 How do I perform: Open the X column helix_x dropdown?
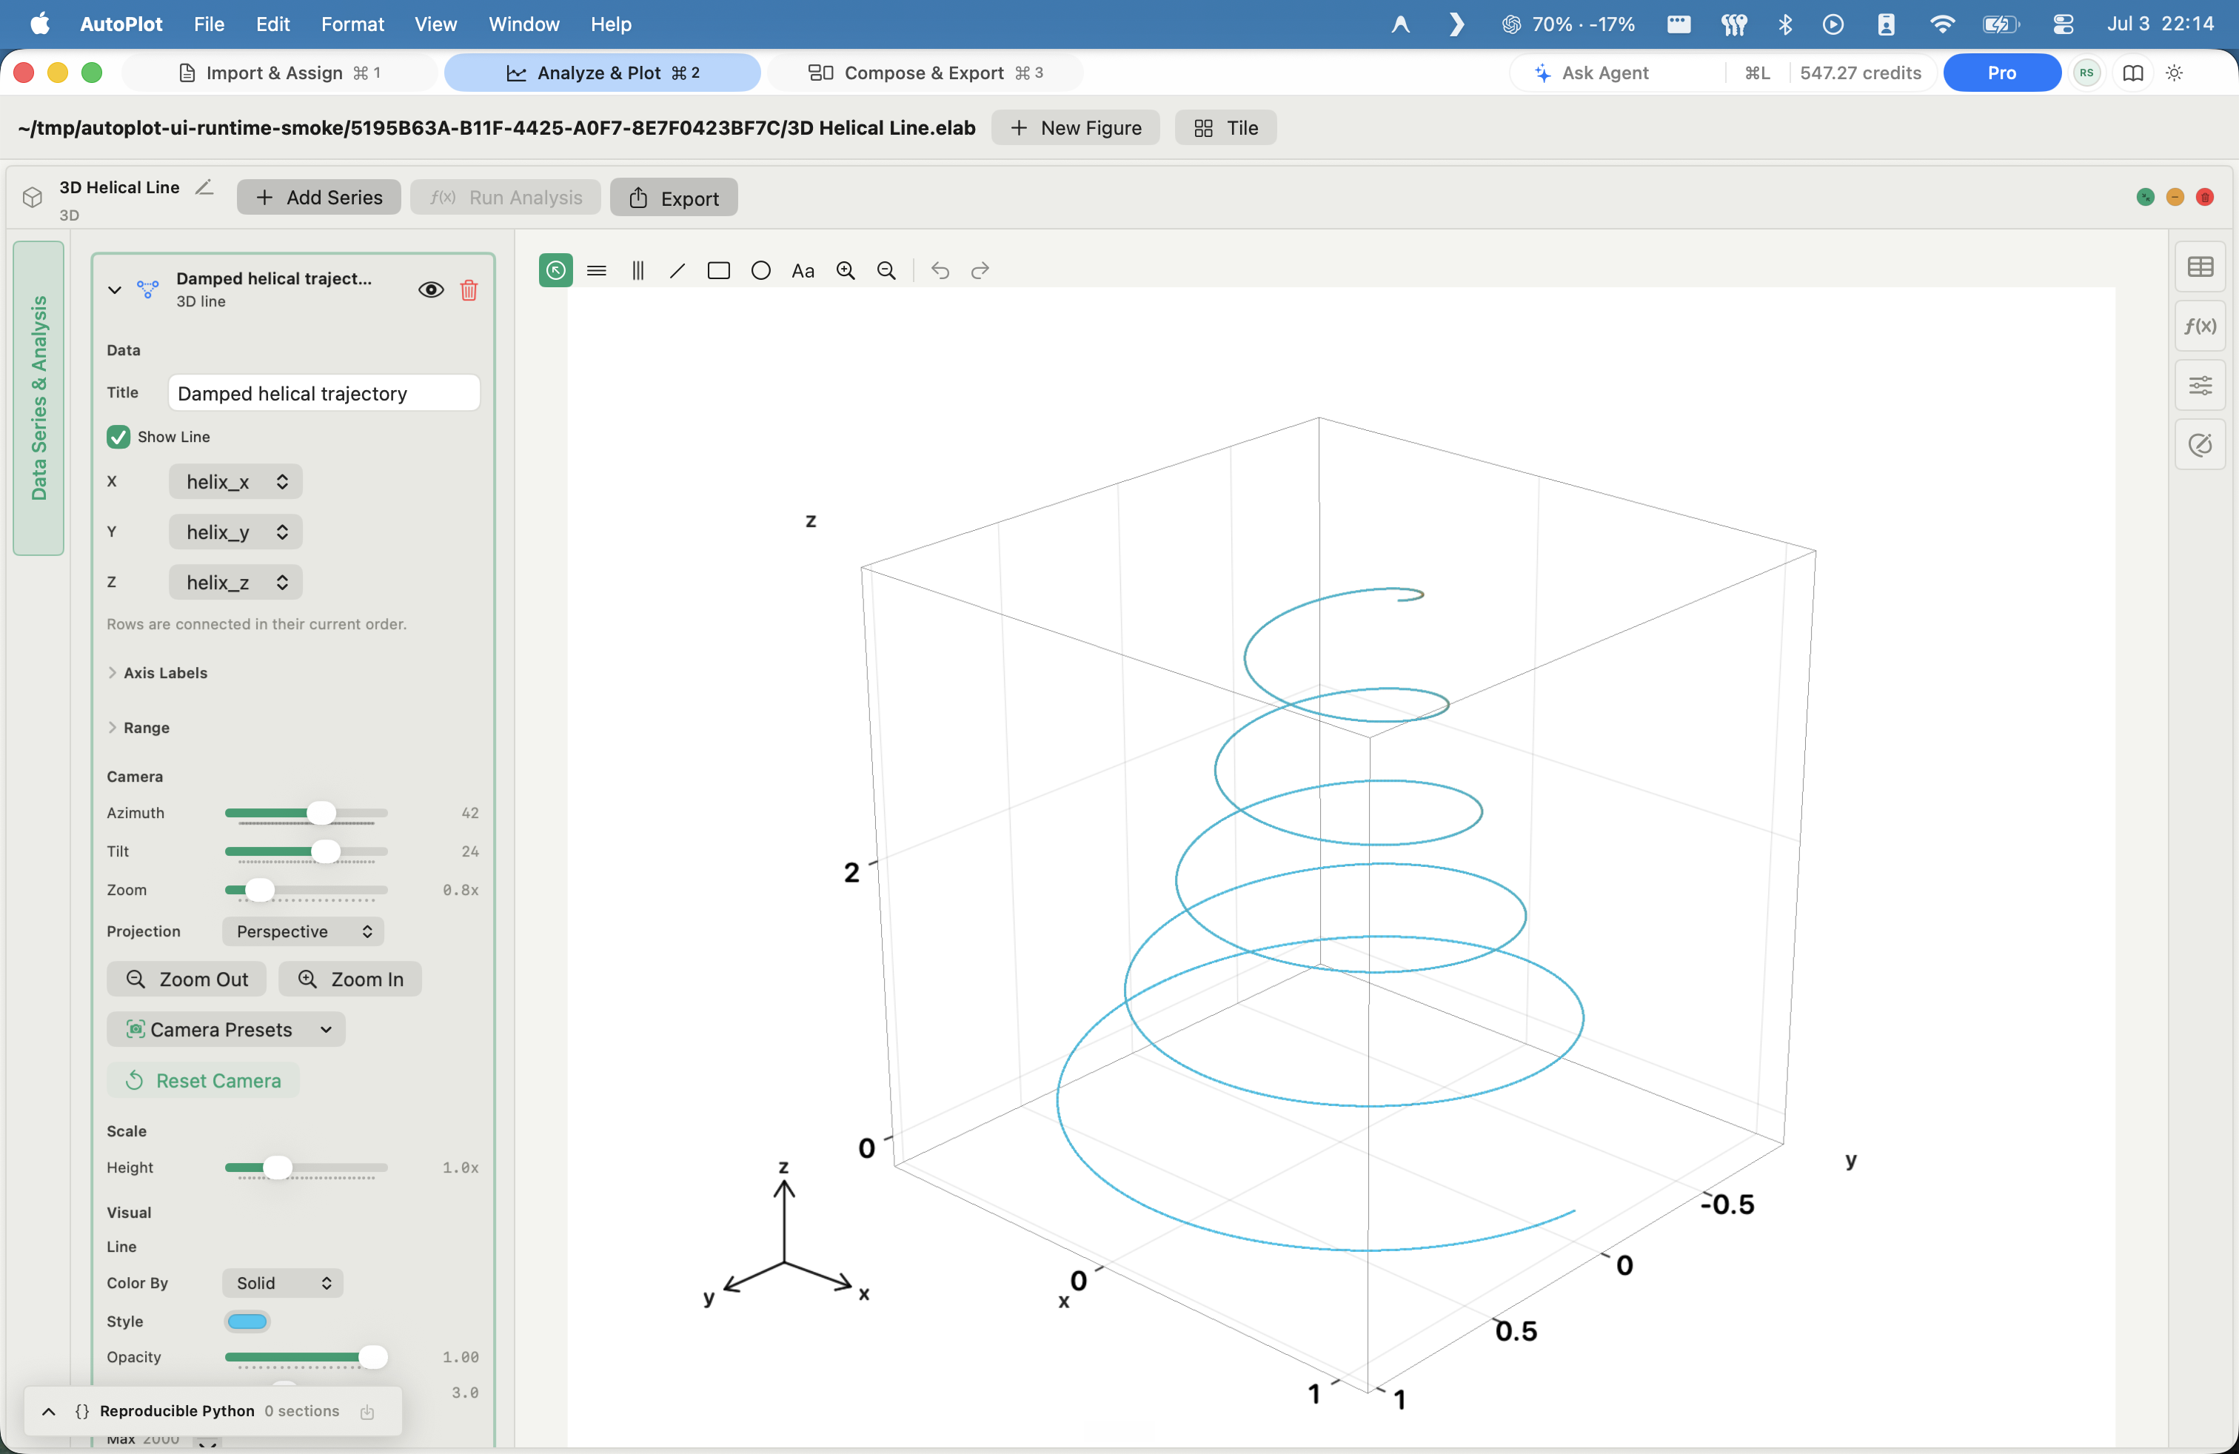click(235, 481)
